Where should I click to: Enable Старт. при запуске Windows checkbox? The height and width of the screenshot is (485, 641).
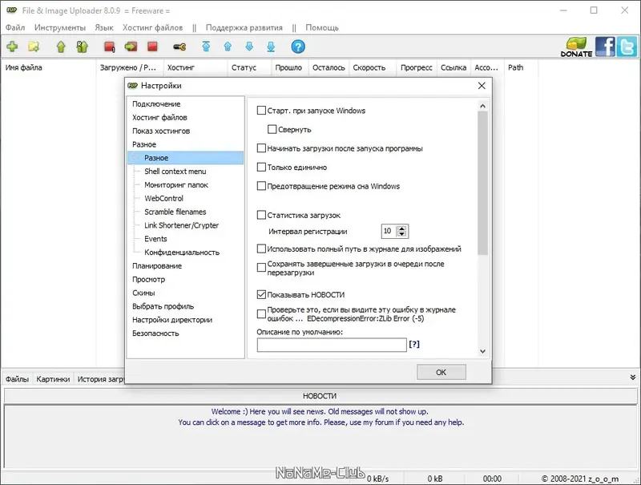261,111
